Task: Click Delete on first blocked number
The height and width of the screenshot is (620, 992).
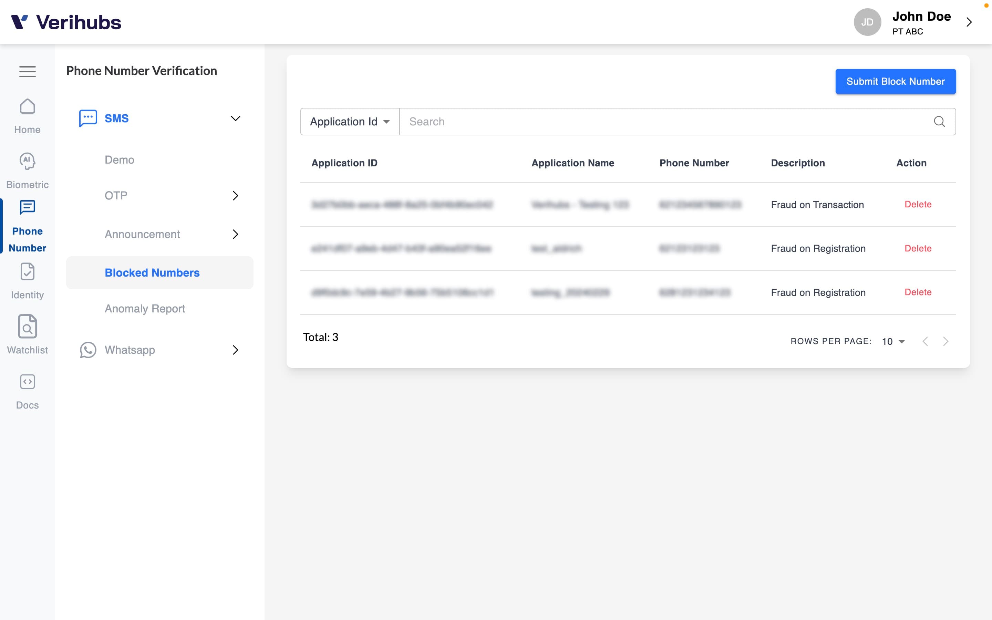Action: click(918, 204)
